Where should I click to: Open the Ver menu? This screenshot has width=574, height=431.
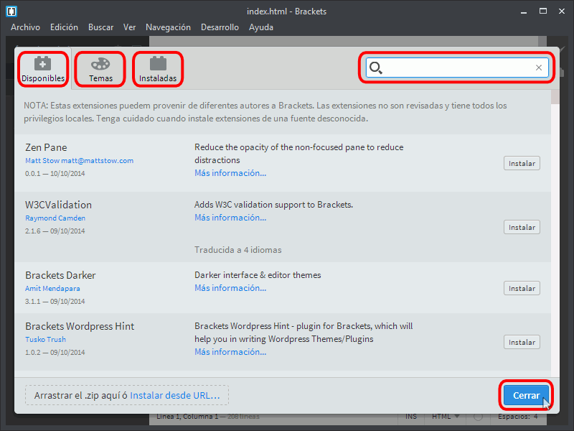pyautogui.click(x=130, y=27)
